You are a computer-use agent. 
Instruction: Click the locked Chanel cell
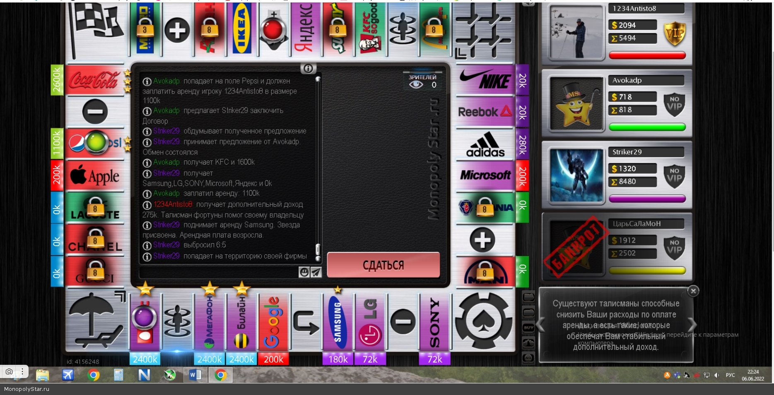tap(95, 240)
